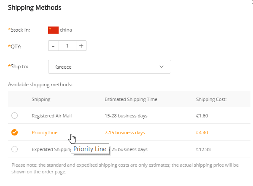The width and height of the screenshot is (253, 186).
Task: Click the orange Priority Line label
Action: (x=44, y=133)
